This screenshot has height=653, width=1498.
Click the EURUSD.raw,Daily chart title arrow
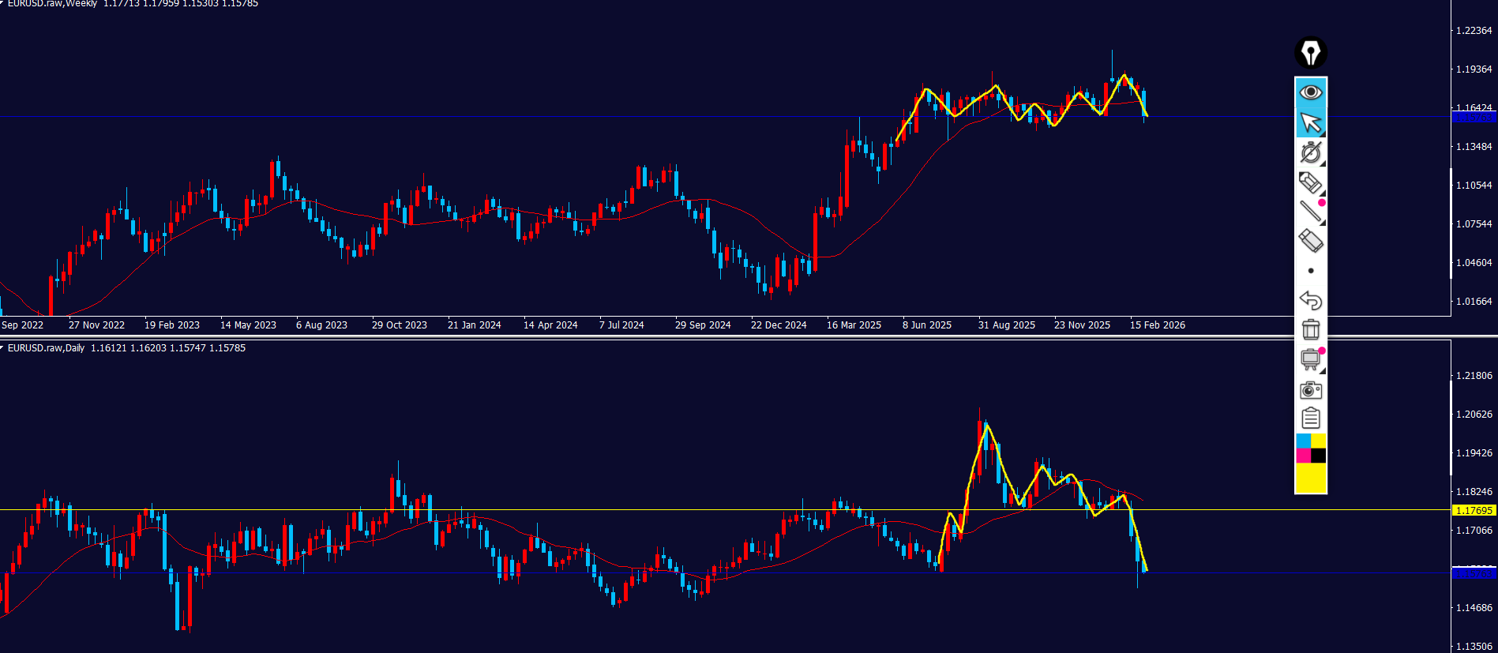[2, 348]
